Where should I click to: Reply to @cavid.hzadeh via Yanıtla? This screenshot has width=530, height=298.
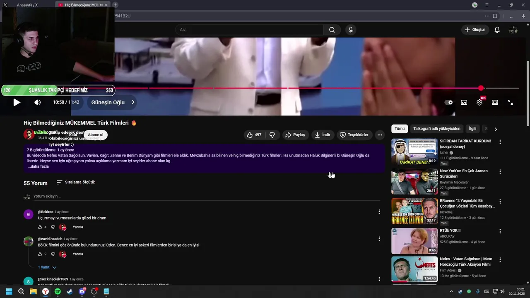tap(78, 254)
